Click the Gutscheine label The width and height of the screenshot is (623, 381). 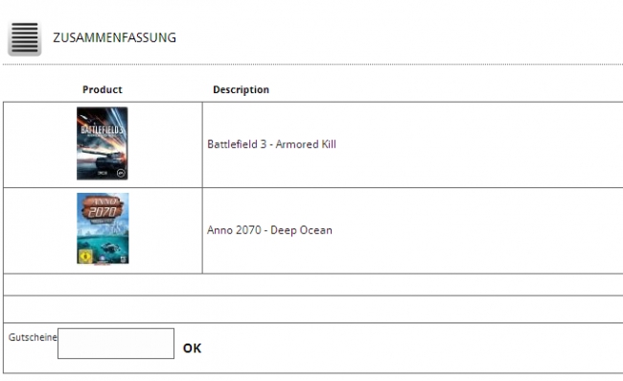pyautogui.click(x=33, y=337)
